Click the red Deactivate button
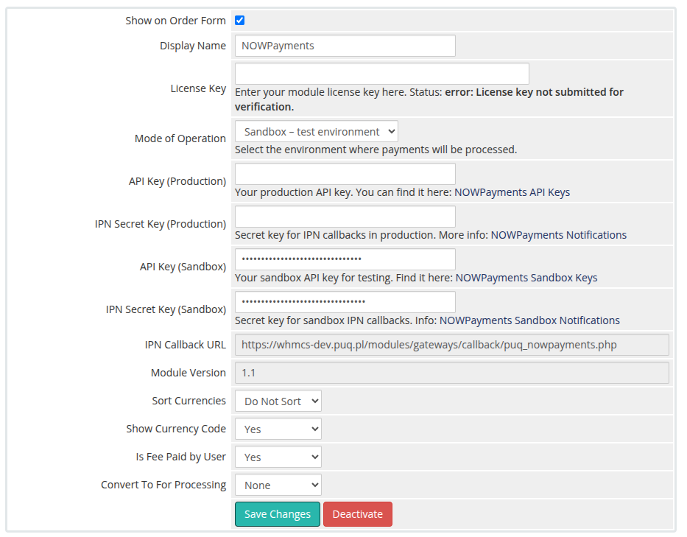This screenshot has height=537, width=687. pos(357,514)
